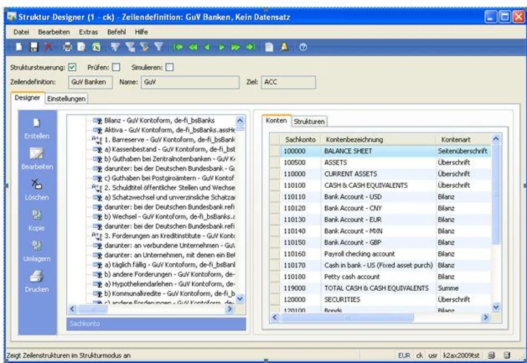Click the green single-left previous record arrow
Image resolution: width=527 pixels, height=363 pixels.
pyautogui.click(x=207, y=47)
